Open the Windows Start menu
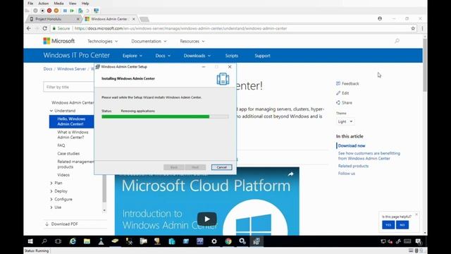The image size is (451, 254). [30, 241]
